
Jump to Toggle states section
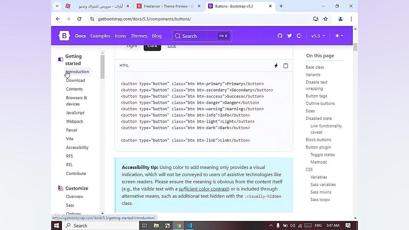322,155
